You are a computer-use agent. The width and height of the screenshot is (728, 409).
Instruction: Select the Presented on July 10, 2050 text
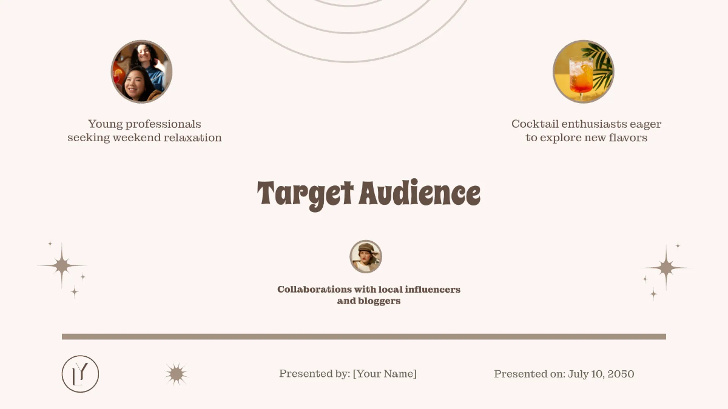564,374
